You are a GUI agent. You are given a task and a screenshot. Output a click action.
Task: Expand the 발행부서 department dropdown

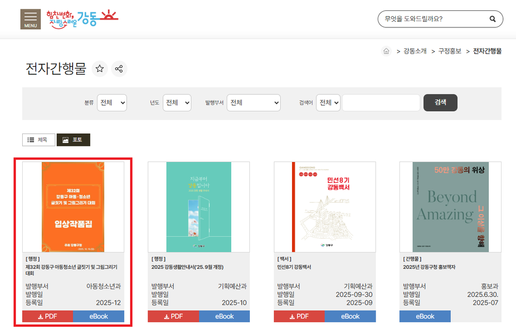[253, 103]
